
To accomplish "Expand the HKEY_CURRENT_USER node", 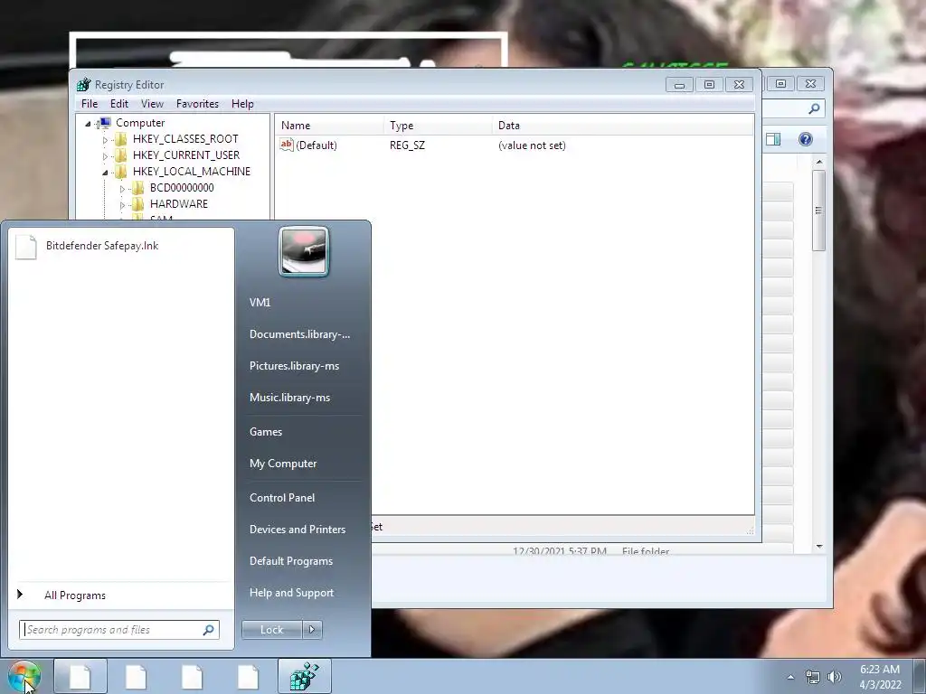I will pyautogui.click(x=106, y=156).
